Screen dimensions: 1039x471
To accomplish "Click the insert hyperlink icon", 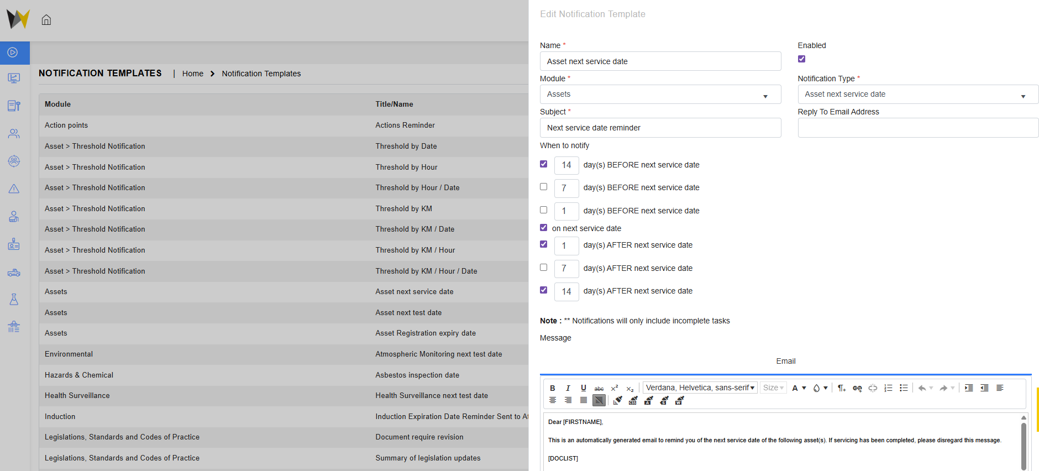I will pos(857,388).
